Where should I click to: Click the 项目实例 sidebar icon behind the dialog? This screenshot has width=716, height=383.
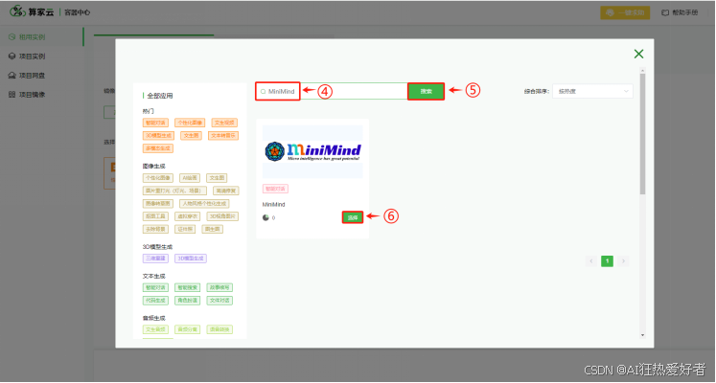pyautogui.click(x=12, y=56)
